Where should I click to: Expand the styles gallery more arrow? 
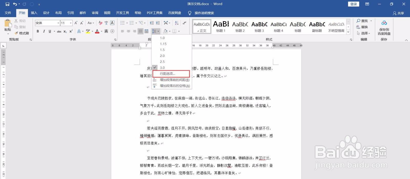tap(348, 32)
